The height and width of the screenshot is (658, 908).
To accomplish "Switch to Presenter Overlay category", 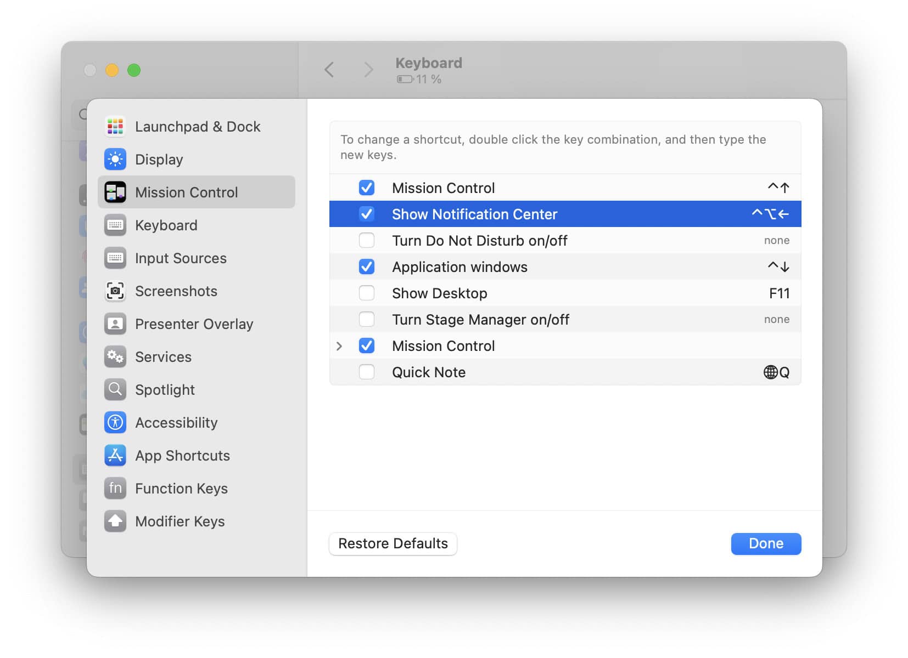I will (x=197, y=324).
